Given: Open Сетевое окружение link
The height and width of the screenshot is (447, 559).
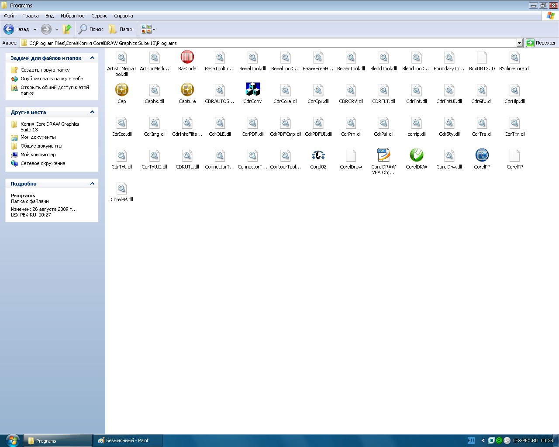Looking at the screenshot, I should point(43,163).
